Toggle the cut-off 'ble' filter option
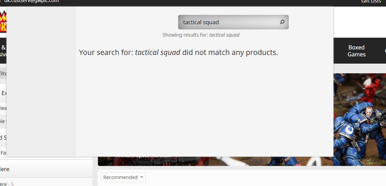Screen dimensions: 386x186 3,121
